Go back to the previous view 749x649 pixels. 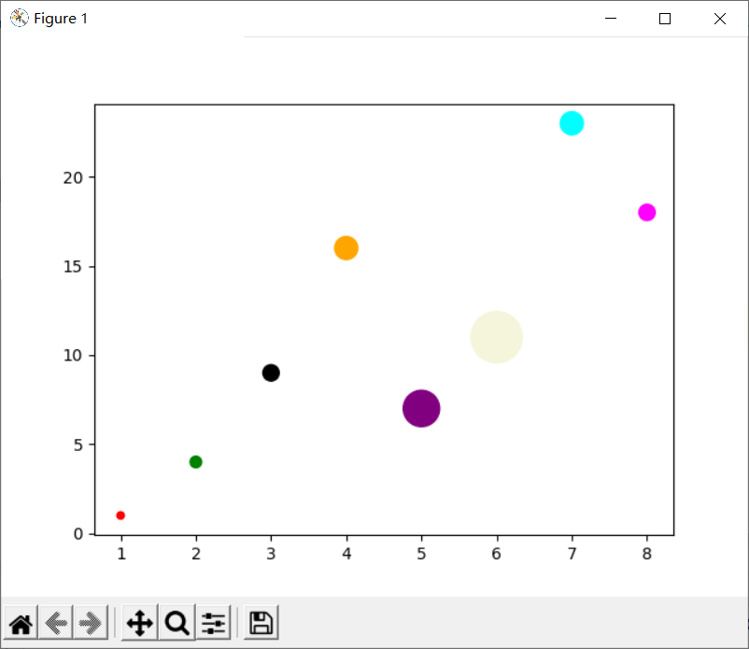click(x=56, y=623)
